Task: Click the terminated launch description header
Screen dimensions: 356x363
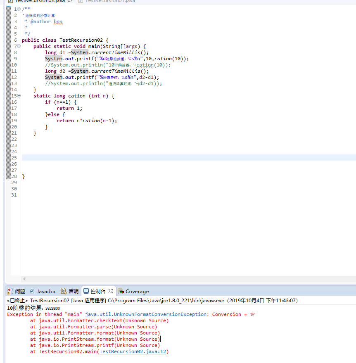Action: [x=152, y=301]
